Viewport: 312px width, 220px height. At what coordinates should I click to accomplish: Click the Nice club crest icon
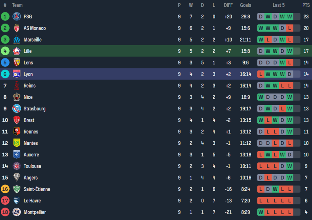[16, 97]
